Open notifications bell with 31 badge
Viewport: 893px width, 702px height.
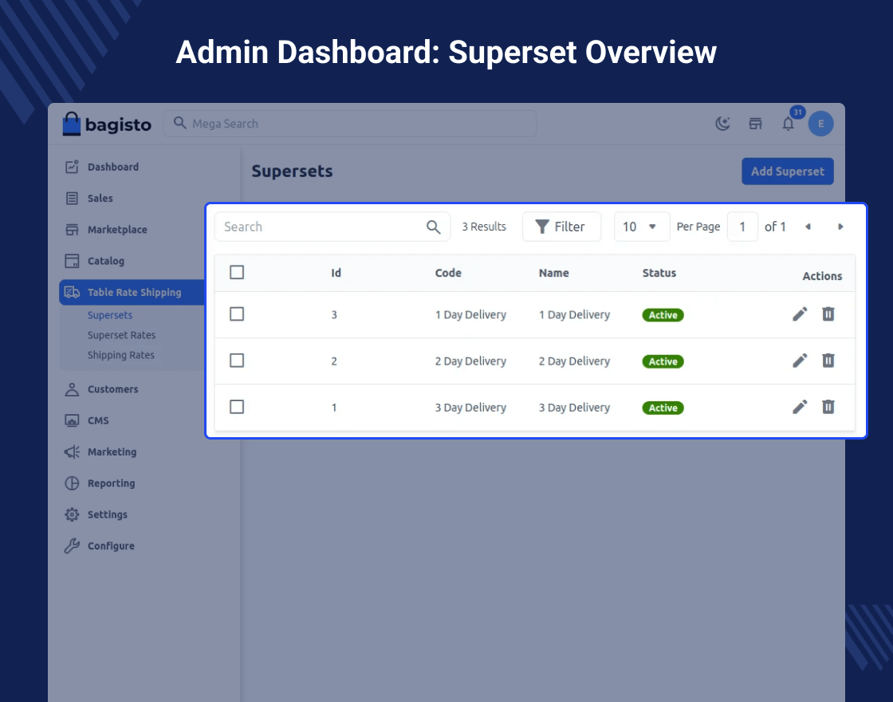(788, 124)
